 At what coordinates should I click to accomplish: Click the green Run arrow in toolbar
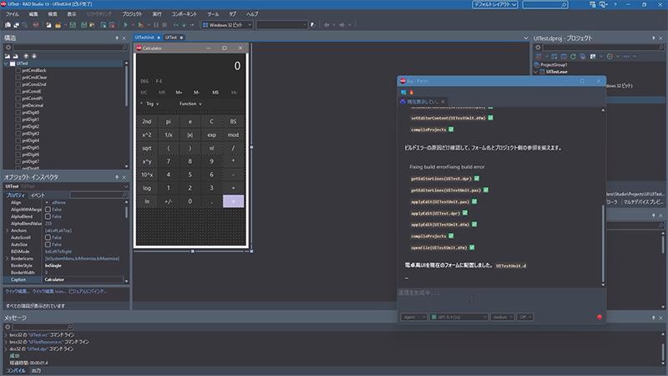[x=125, y=25]
